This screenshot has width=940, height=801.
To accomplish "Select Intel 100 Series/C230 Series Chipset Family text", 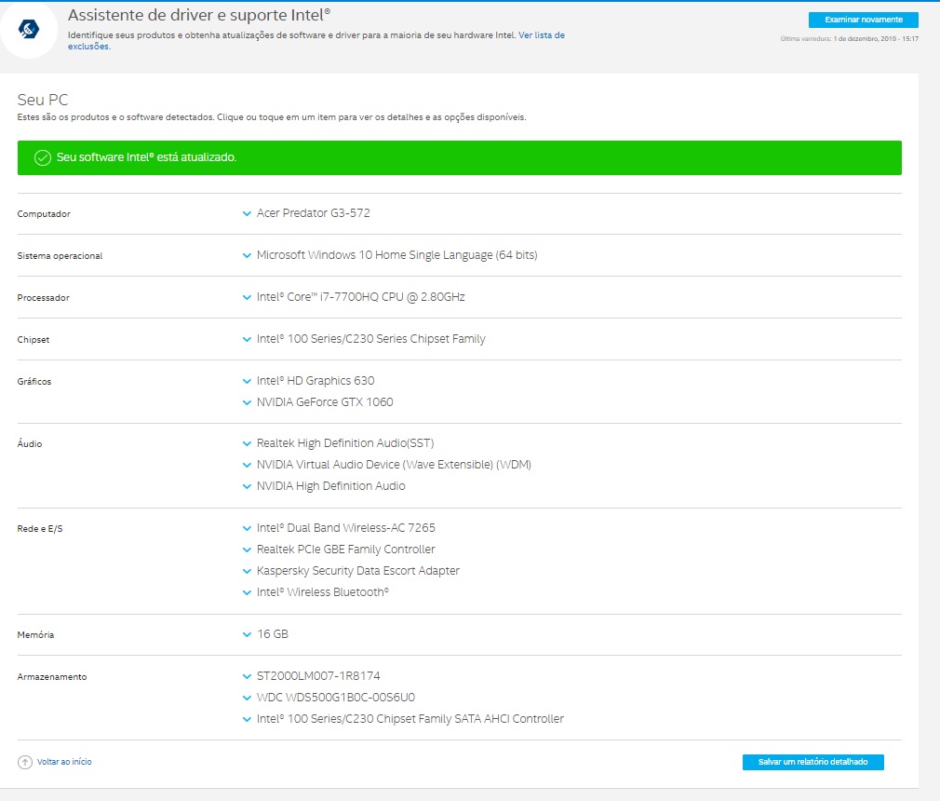I will click(x=371, y=339).
